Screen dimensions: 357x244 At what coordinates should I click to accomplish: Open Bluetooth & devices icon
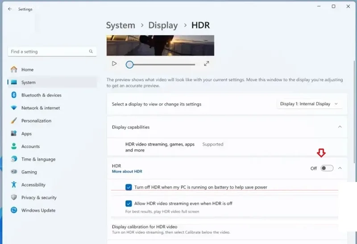tap(14, 95)
